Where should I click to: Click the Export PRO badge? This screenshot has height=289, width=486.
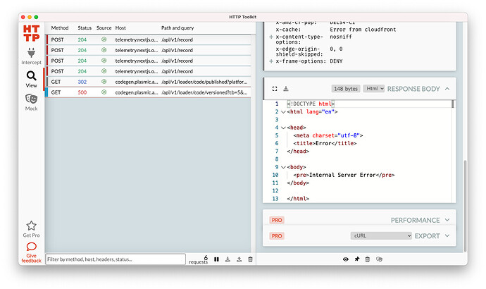tap(277, 235)
